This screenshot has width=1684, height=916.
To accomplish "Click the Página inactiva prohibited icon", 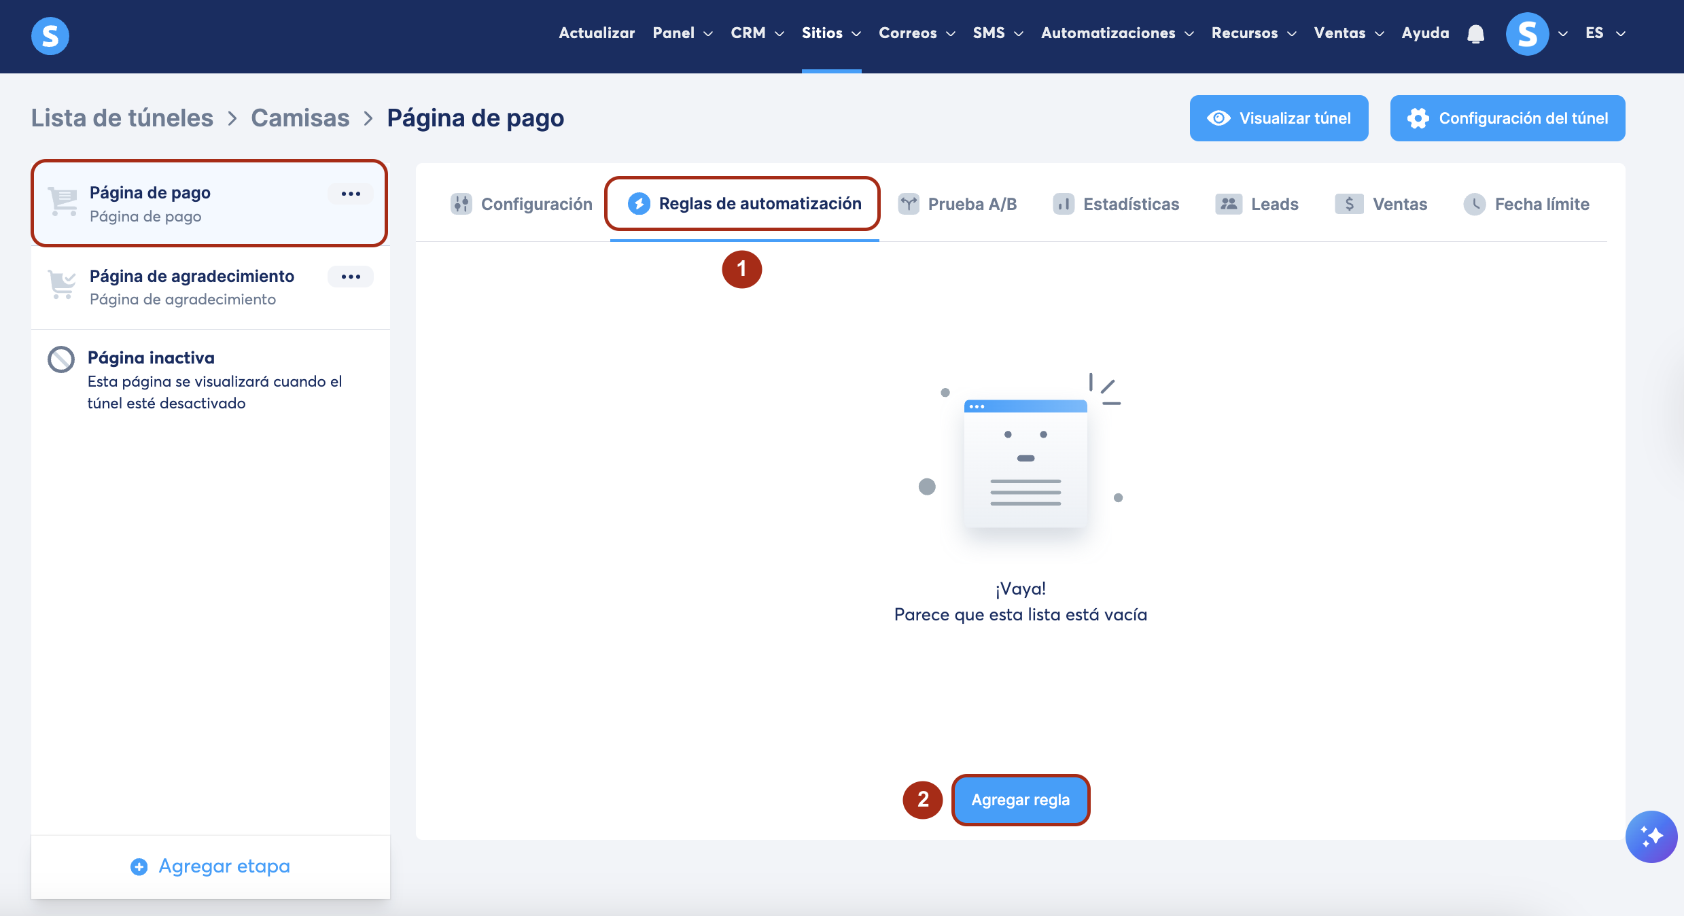I will [61, 359].
